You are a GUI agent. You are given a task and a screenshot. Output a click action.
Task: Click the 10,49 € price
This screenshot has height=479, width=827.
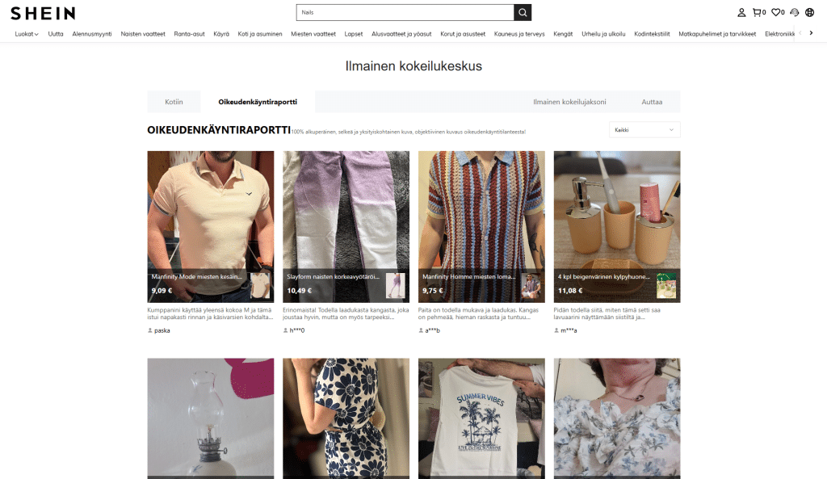tap(299, 291)
